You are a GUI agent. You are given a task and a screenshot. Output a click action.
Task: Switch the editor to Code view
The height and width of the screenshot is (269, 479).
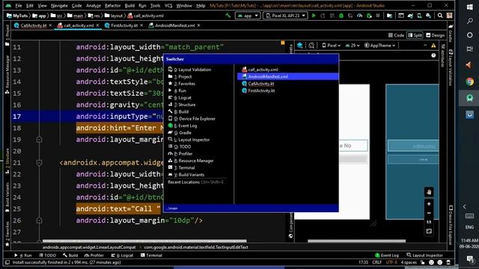point(396,35)
